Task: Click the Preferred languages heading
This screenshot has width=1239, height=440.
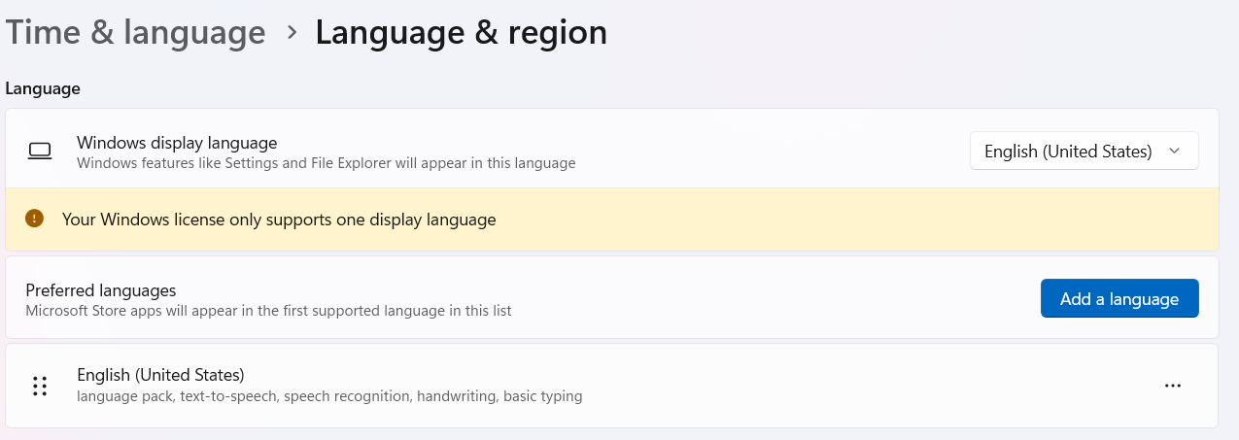Action: click(x=101, y=290)
